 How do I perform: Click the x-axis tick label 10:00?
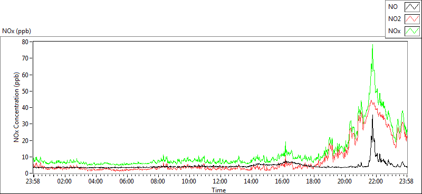pyautogui.click(x=189, y=181)
